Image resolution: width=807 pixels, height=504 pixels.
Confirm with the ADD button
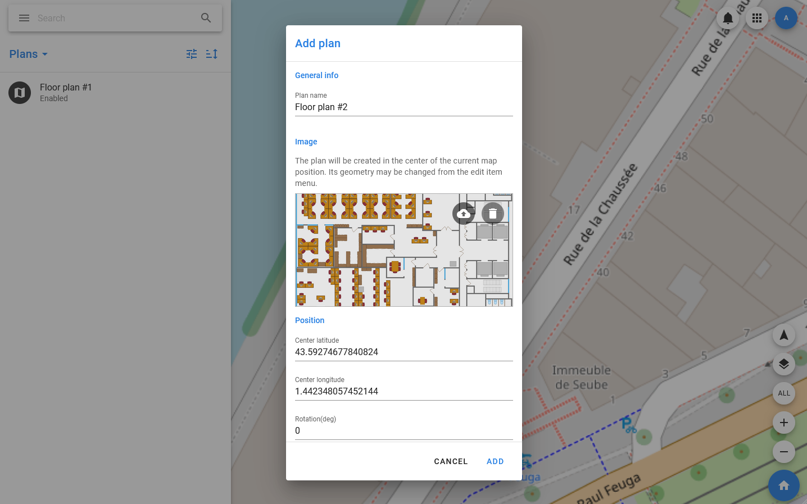495,461
